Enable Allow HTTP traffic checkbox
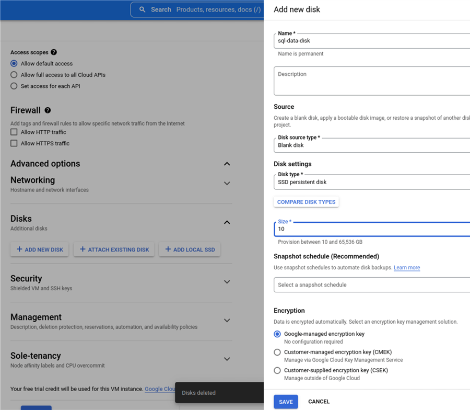The image size is (470, 410). pos(14,132)
